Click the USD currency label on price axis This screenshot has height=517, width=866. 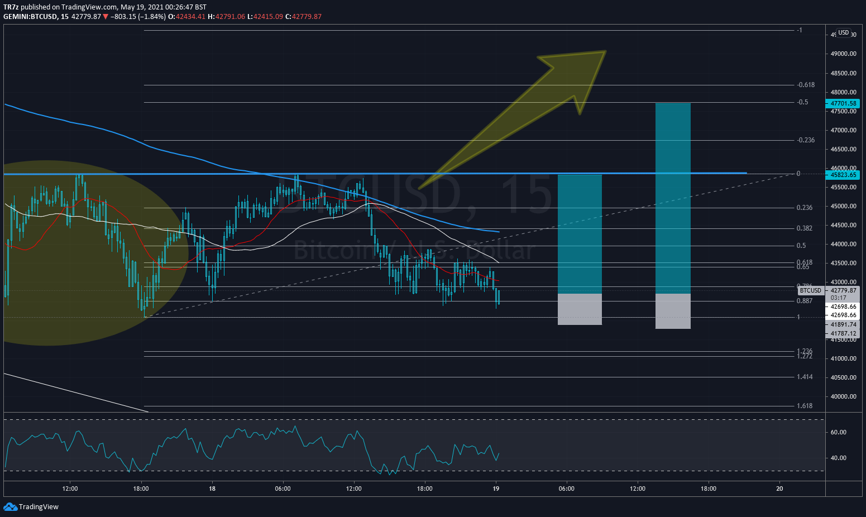843,33
